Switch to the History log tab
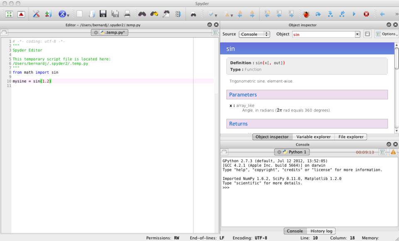Image resolution: width=399 pixels, height=241 pixels. pos(320,231)
